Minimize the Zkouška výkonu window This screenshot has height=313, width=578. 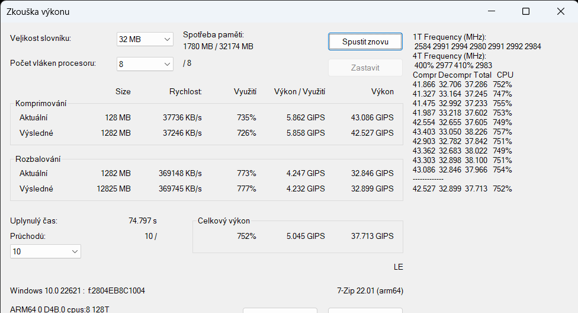[491, 11]
